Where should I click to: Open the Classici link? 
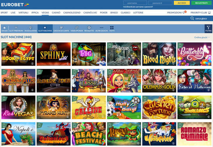point(125,13)
